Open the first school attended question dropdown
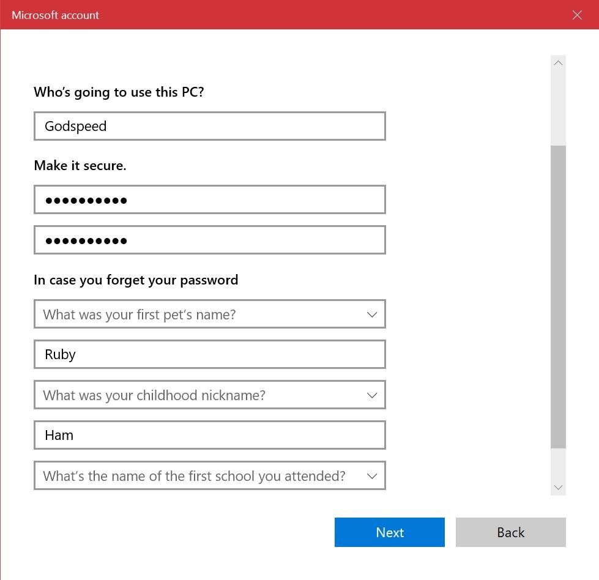Screen dimensions: 599x580 (x=210, y=475)
